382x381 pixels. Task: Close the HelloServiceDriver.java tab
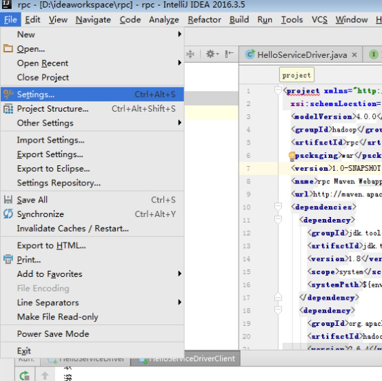[354, 55]
